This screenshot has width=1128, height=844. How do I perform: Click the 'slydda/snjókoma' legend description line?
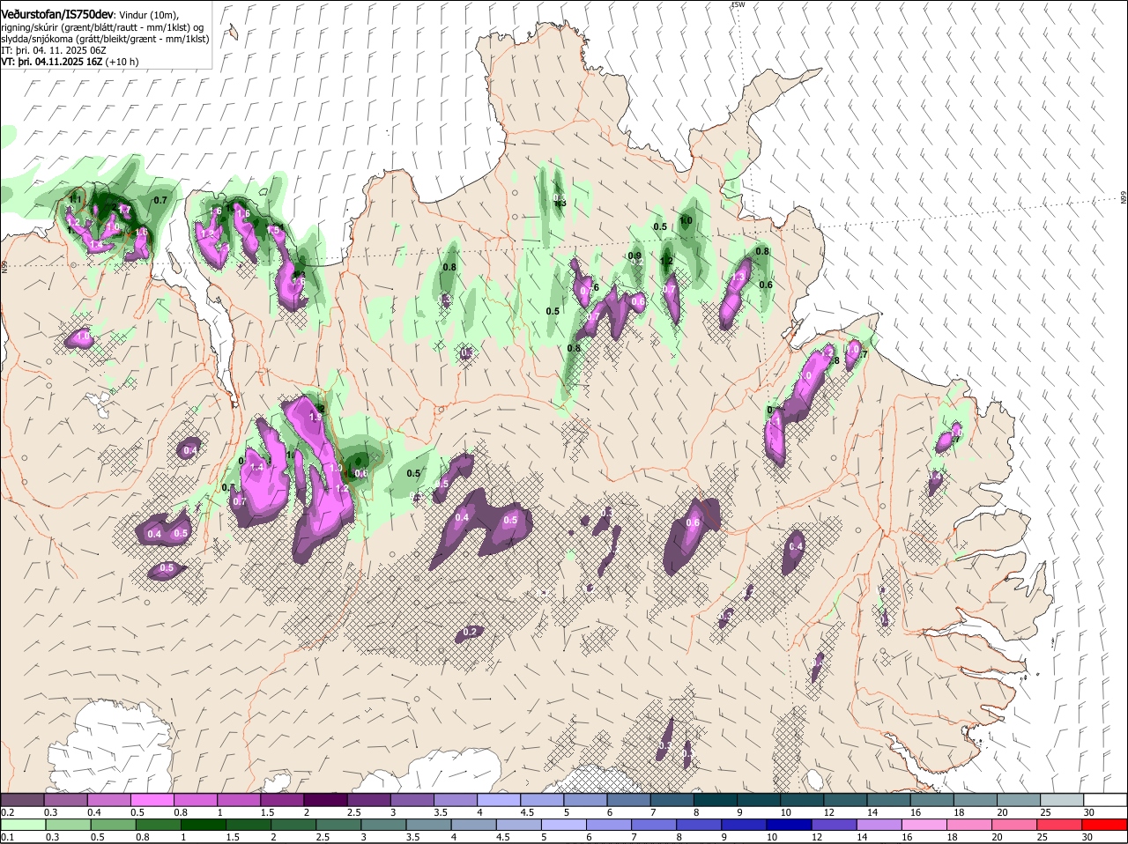pyautogui.click(x=105, y=39)
